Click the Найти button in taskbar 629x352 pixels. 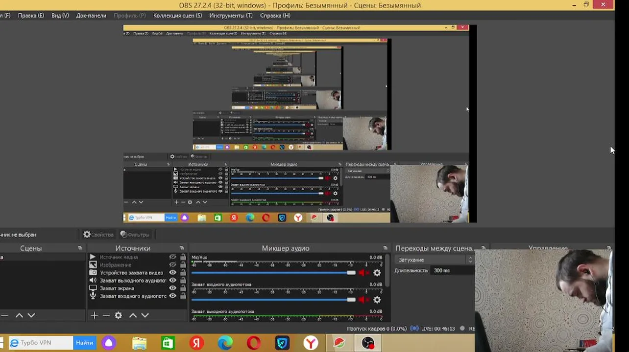[85, 343]
